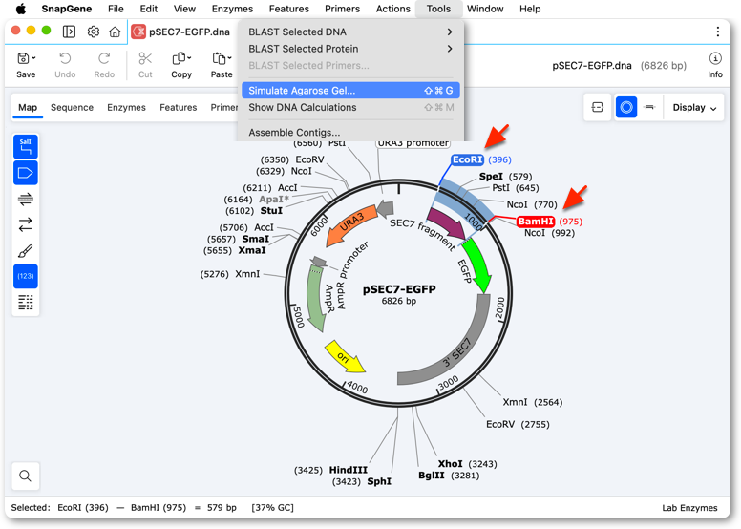Expand BLAST Selected Protein submenu
This screenshot has height=529, width=741.
click(x=350, y=49)
